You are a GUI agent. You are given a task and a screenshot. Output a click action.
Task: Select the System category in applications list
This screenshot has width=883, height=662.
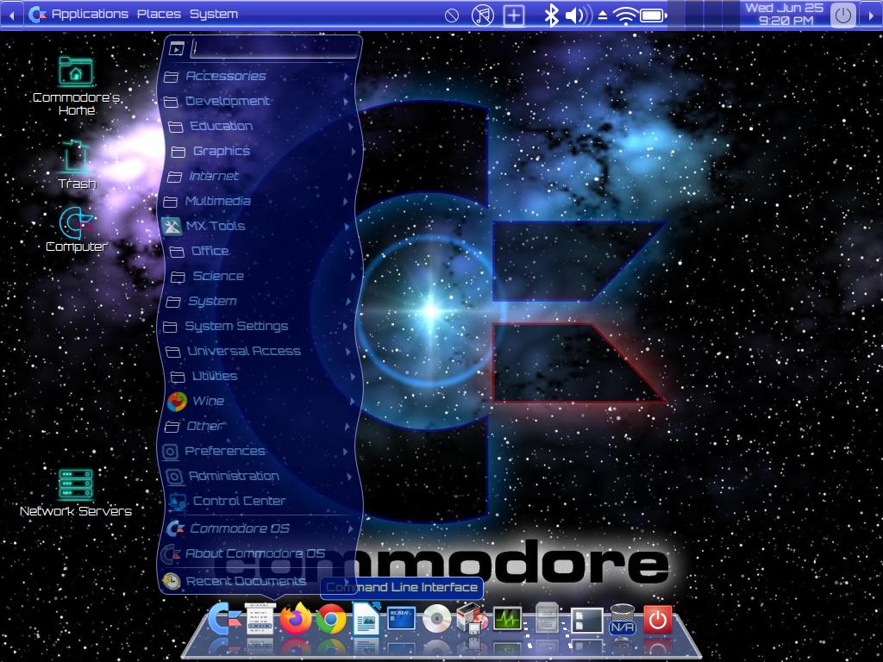point(259,301)
